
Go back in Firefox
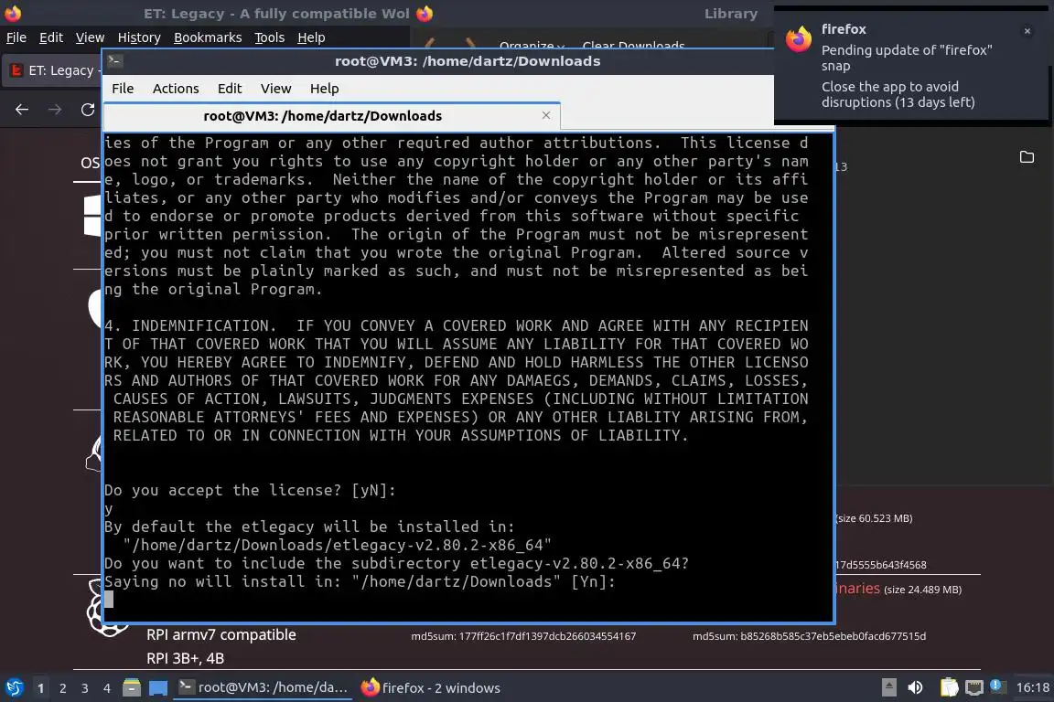[22, 110]
